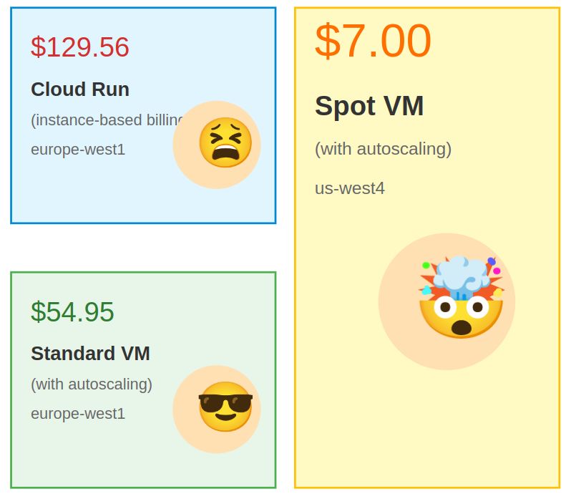Click europe-west1 region in Cloud Run card

pyautogui.click(x=78, y=150)
